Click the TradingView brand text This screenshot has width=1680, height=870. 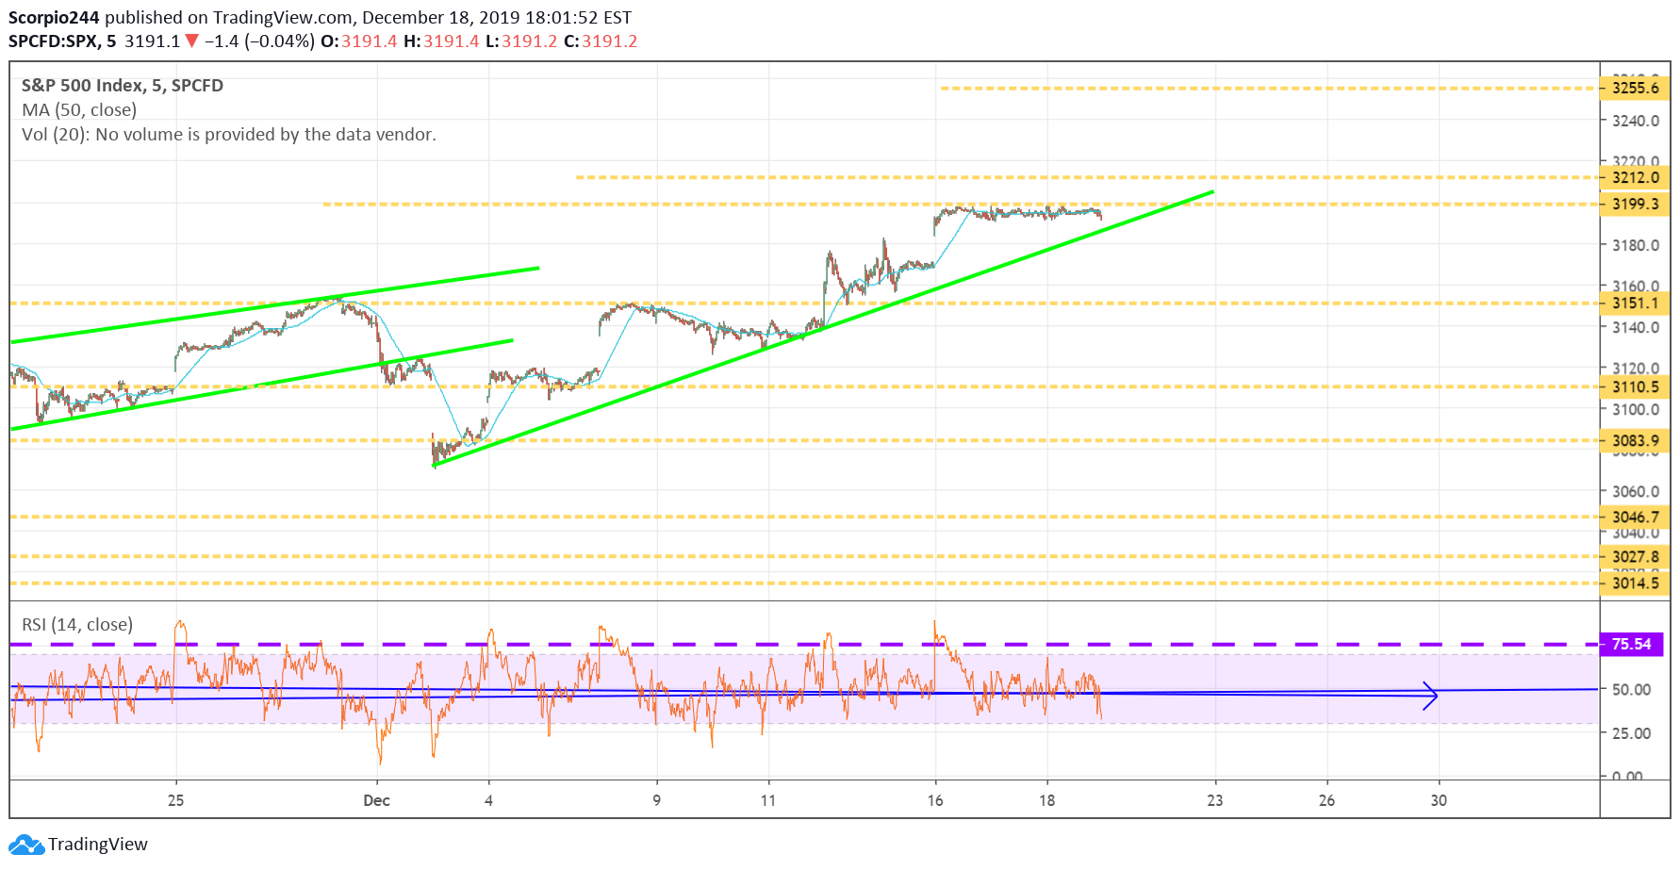pos(98,845)
